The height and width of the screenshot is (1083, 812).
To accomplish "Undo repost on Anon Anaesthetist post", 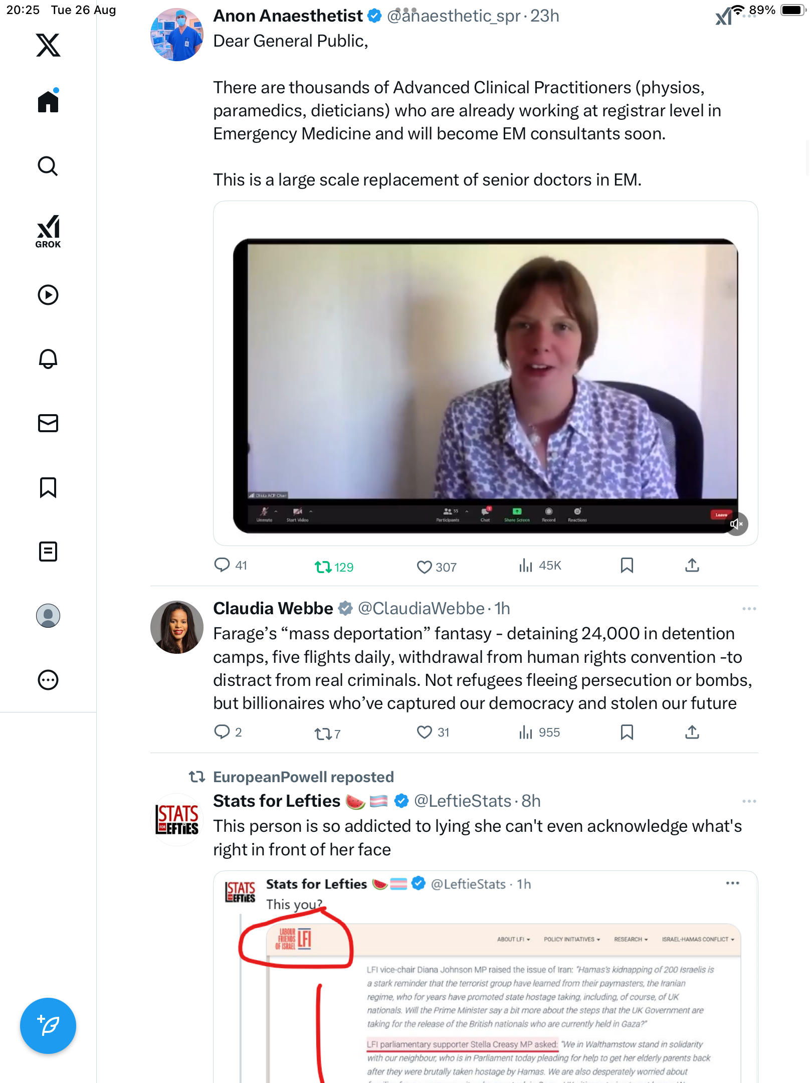I will (x=334, y=567).
